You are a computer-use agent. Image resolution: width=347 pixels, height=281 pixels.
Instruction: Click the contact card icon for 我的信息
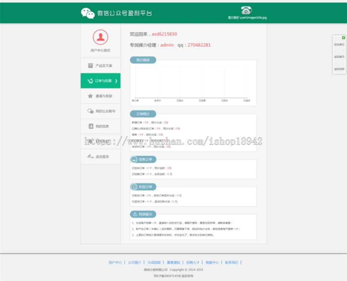(91, 126)
